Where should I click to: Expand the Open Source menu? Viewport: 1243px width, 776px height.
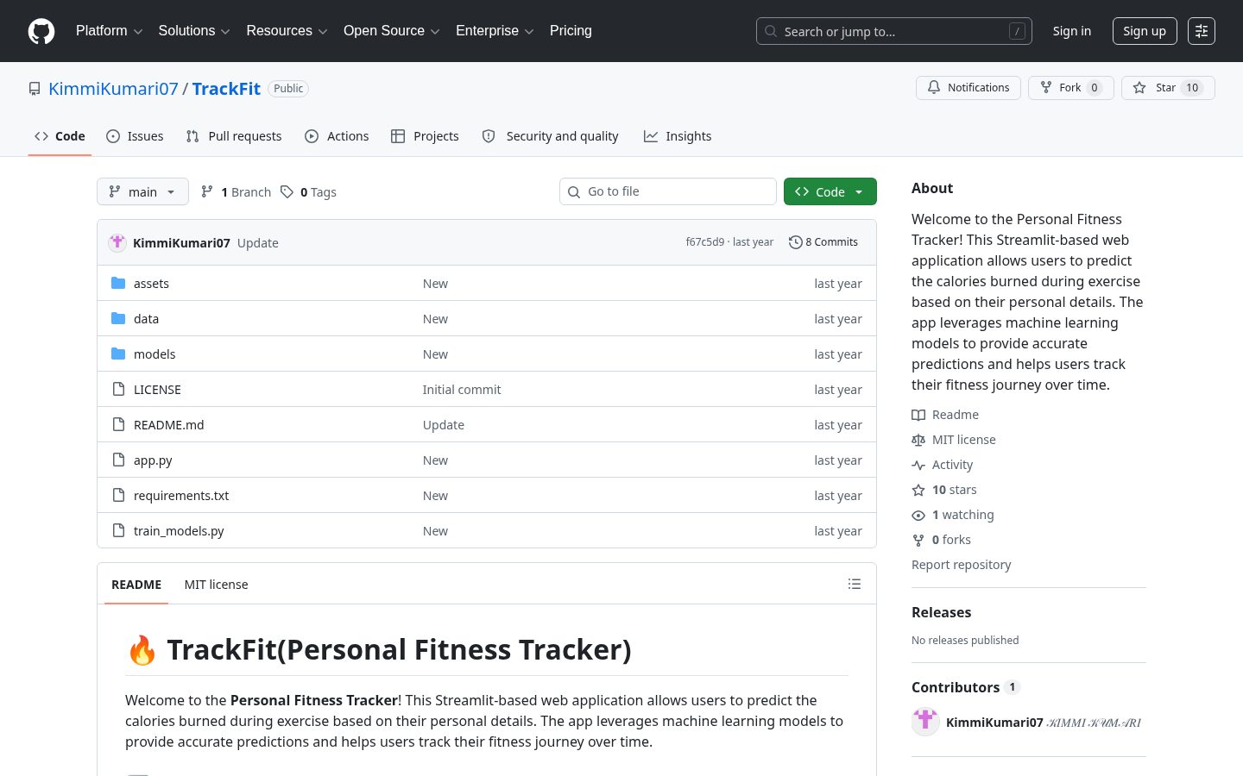point(392,31)
